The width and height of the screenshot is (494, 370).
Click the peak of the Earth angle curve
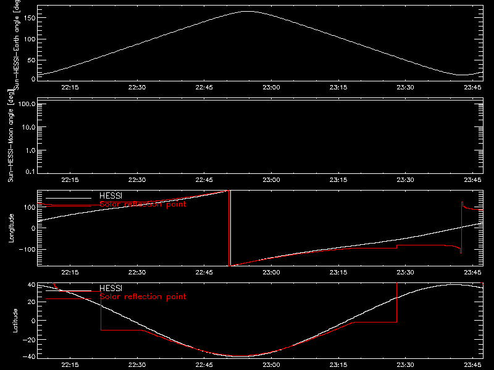click(x=249, y=11)
